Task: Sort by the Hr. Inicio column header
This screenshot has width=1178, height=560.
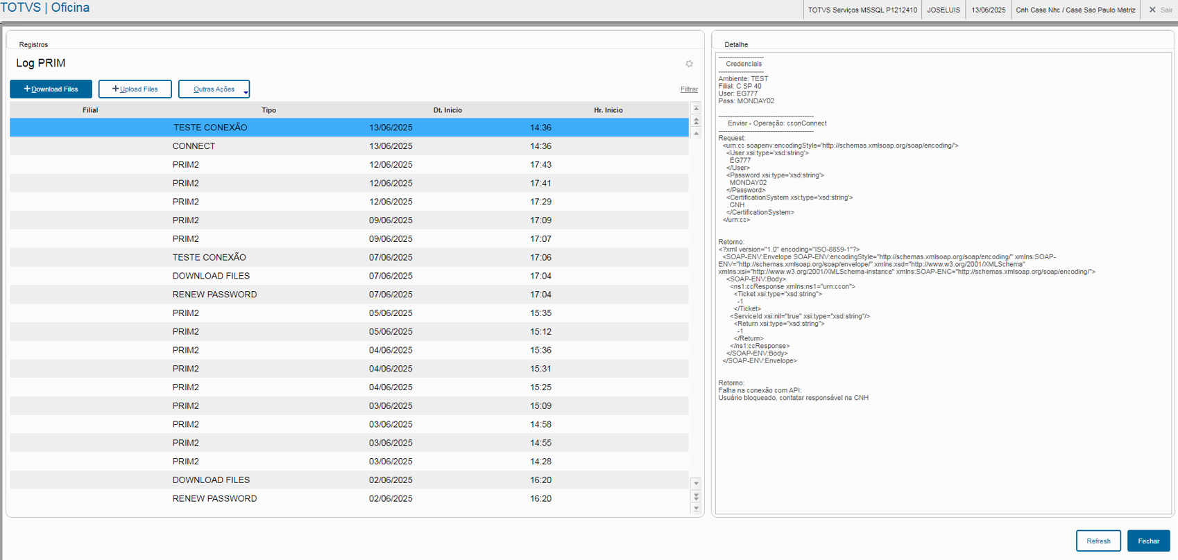Action: 608,110
